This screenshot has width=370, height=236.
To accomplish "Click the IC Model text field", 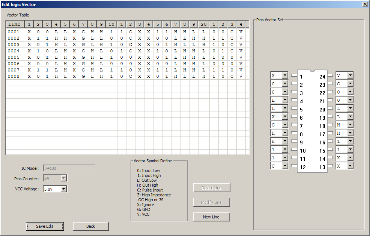I will (x=69, y=168).
